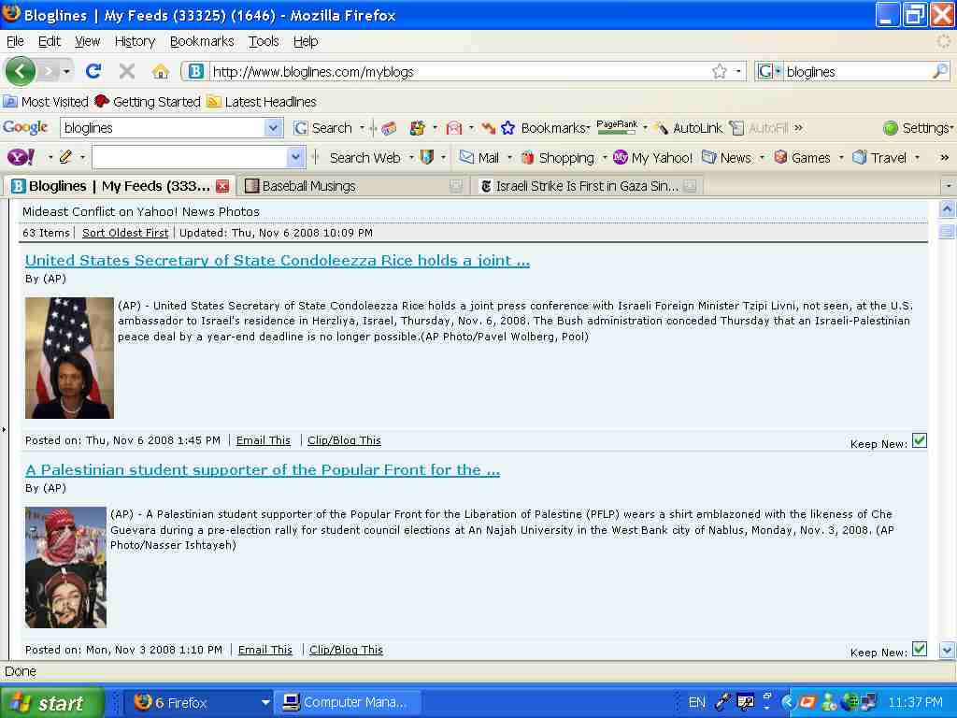
Task: Click the search magnifier in search box
Action: click(939, 71)
